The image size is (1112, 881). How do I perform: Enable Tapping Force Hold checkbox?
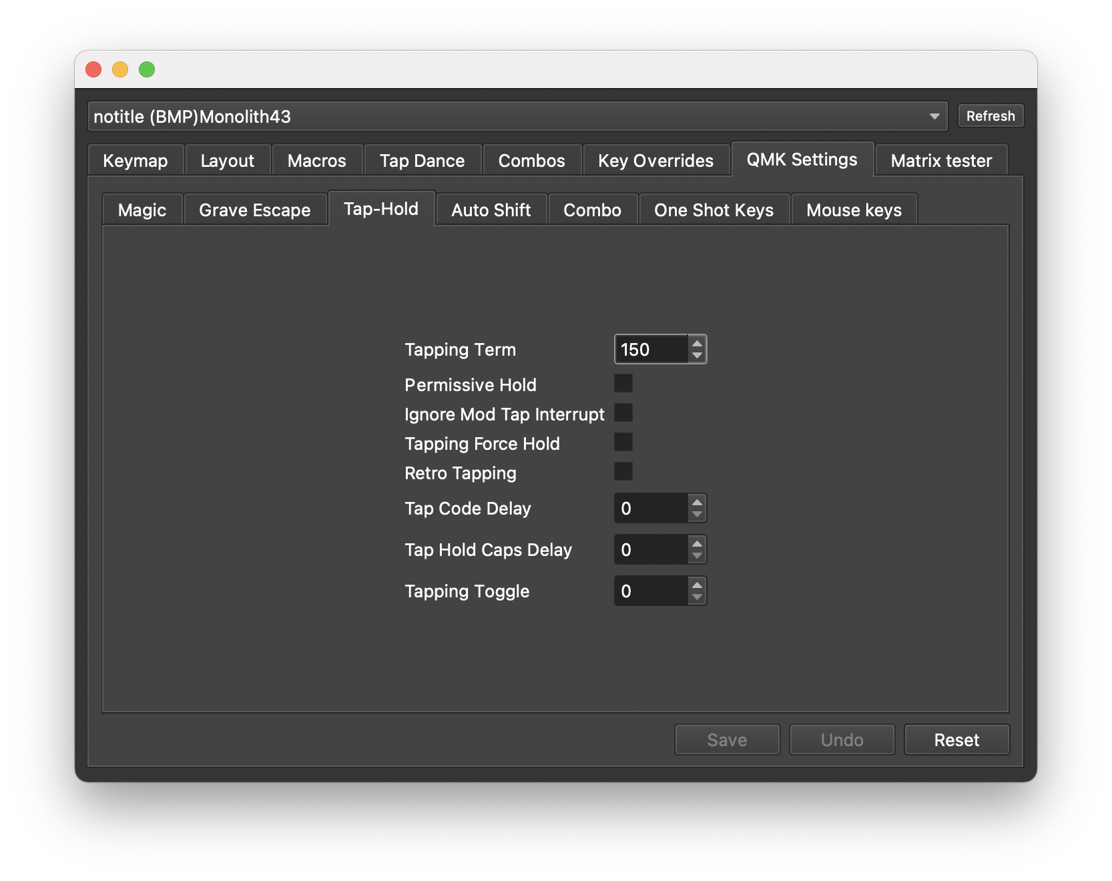coord(623,443)
